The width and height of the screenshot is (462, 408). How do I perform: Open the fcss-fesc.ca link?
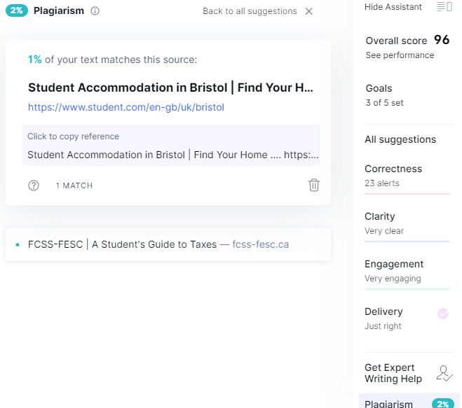[x=261, y=244]
